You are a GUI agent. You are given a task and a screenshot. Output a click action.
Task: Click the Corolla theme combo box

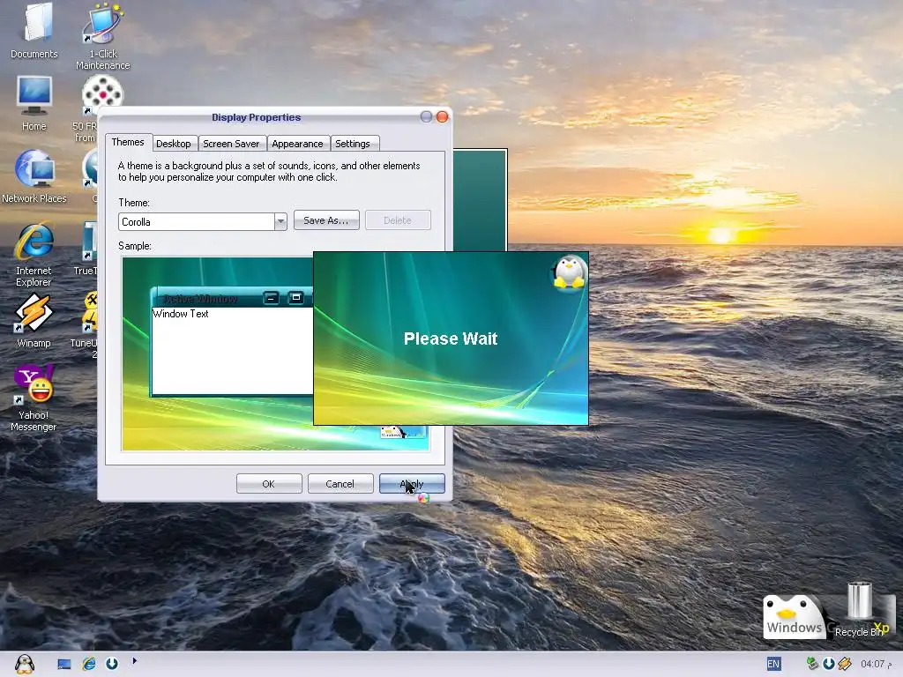(202, 221)
